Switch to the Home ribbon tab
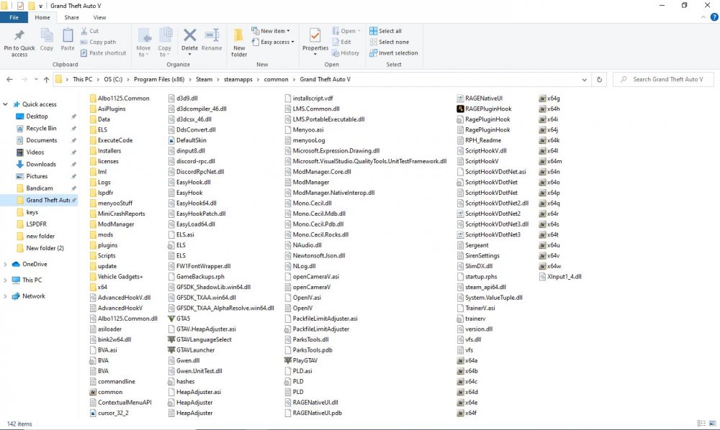 [x=42, y=17]
